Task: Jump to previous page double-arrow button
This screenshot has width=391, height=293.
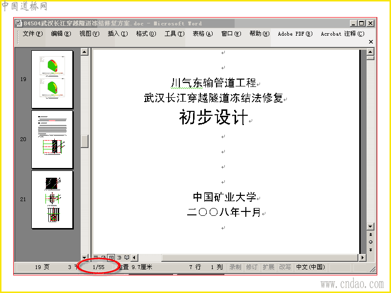Action: [370, 234]
